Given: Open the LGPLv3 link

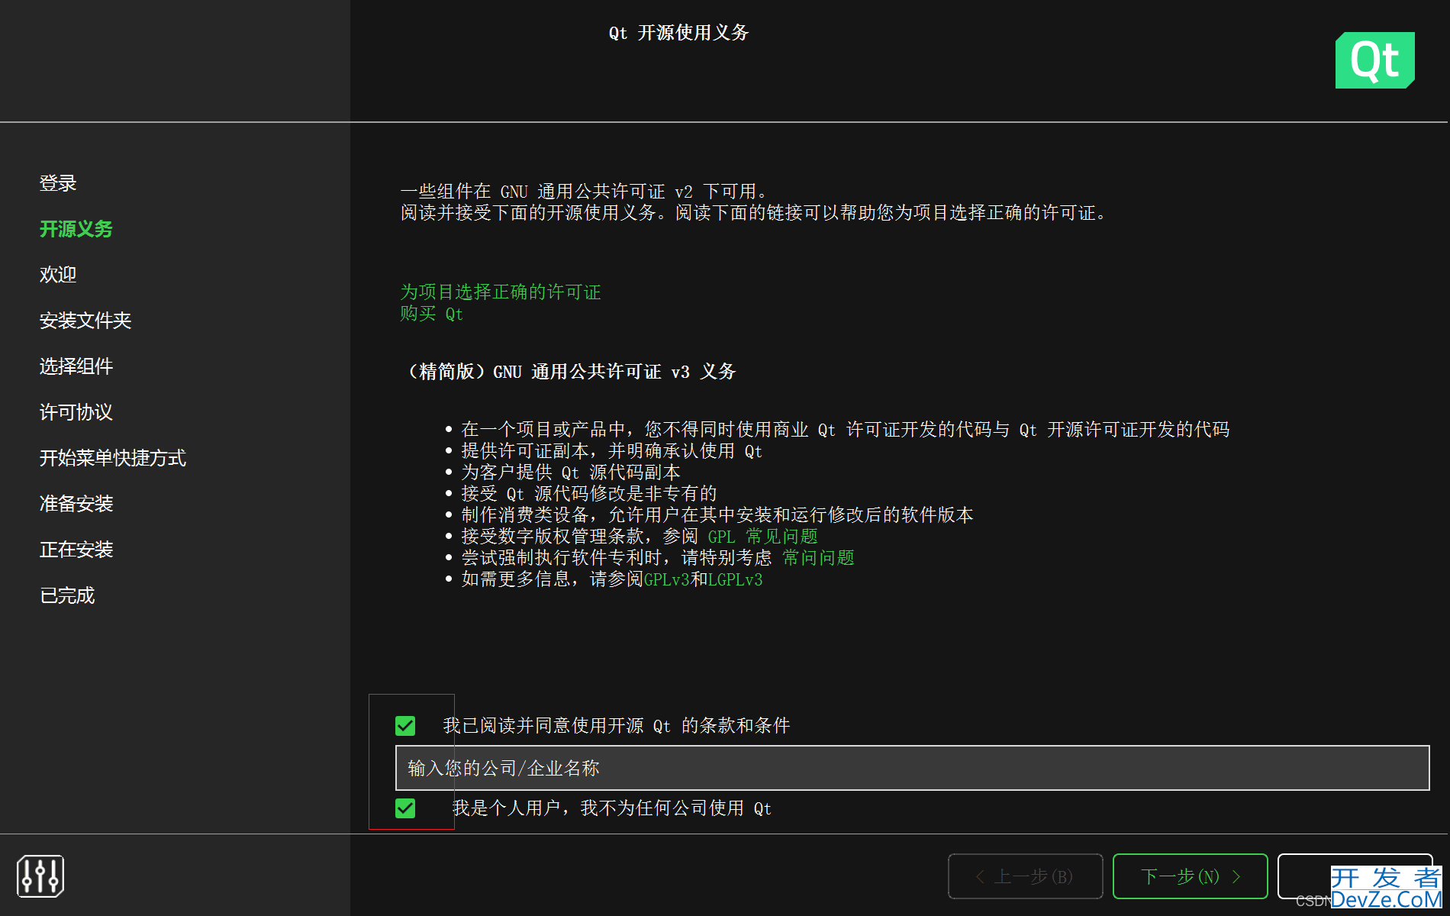Looking at the screenshot, I should pyautogui.click(x=735, y=579).
